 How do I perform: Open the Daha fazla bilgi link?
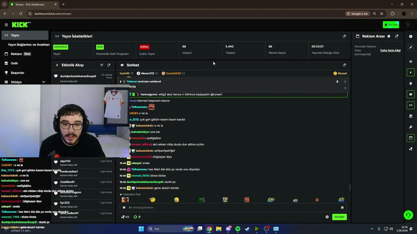coord(390,50)
